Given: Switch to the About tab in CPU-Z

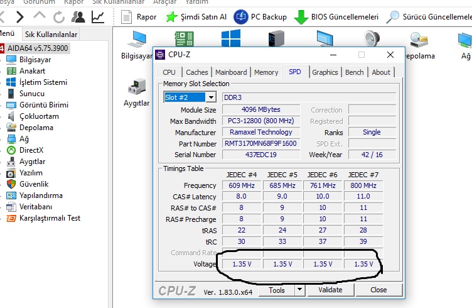Looking at the screenshot, I should pos(381,72).
